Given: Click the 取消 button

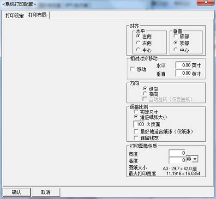Looking at the screenshot, I should pos(46,192).
